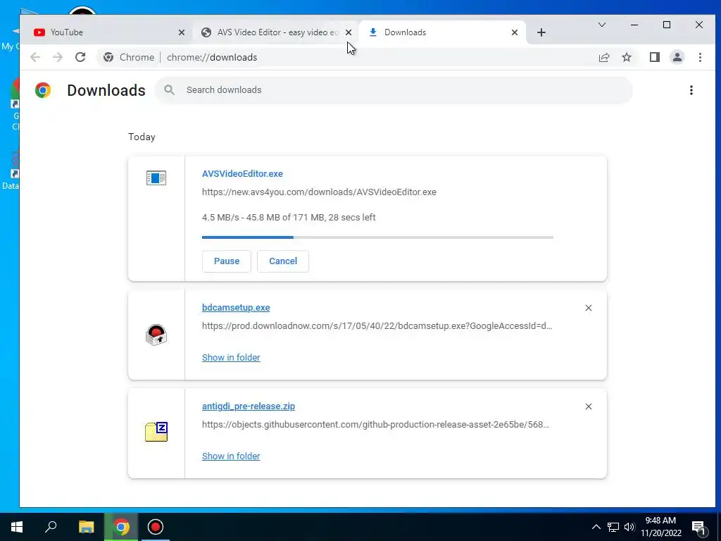Click the bdcamsetup.exe source URL
This screenshot has height=541, width=721.
377,325
